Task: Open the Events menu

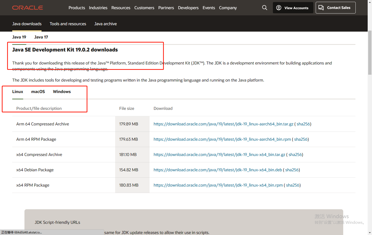Action: tap(209, 8)
